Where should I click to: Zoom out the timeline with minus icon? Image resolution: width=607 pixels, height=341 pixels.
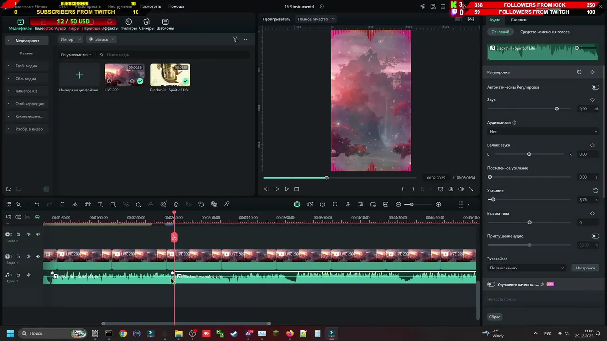[398, 205]
